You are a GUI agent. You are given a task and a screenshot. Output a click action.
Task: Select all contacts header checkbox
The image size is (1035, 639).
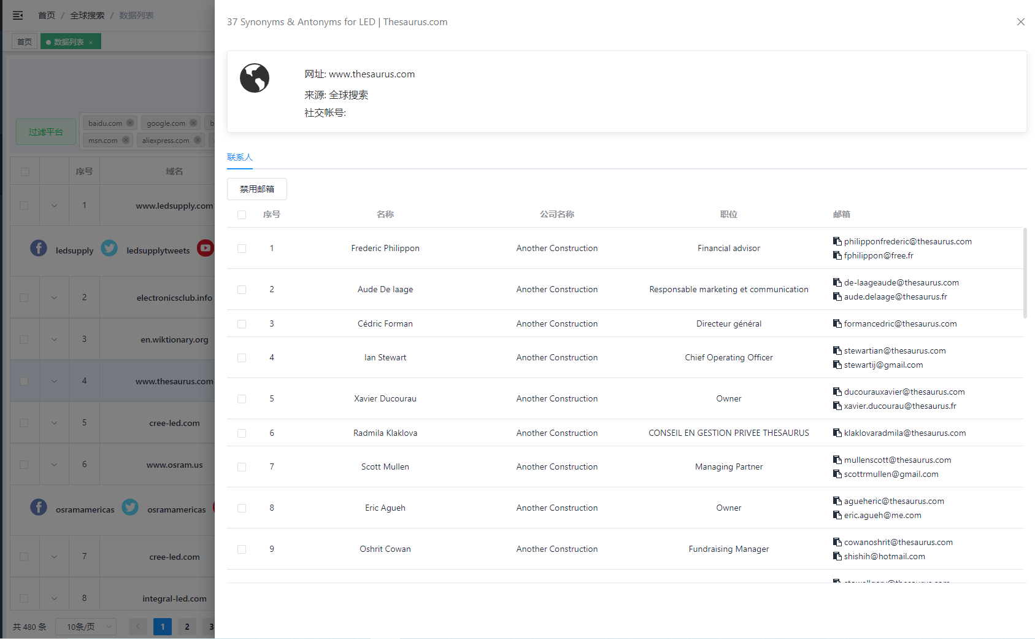pos(242,215)
